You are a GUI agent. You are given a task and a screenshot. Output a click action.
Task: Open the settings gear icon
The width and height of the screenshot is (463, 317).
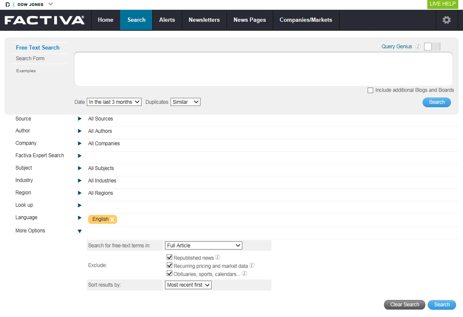point(446,20)
